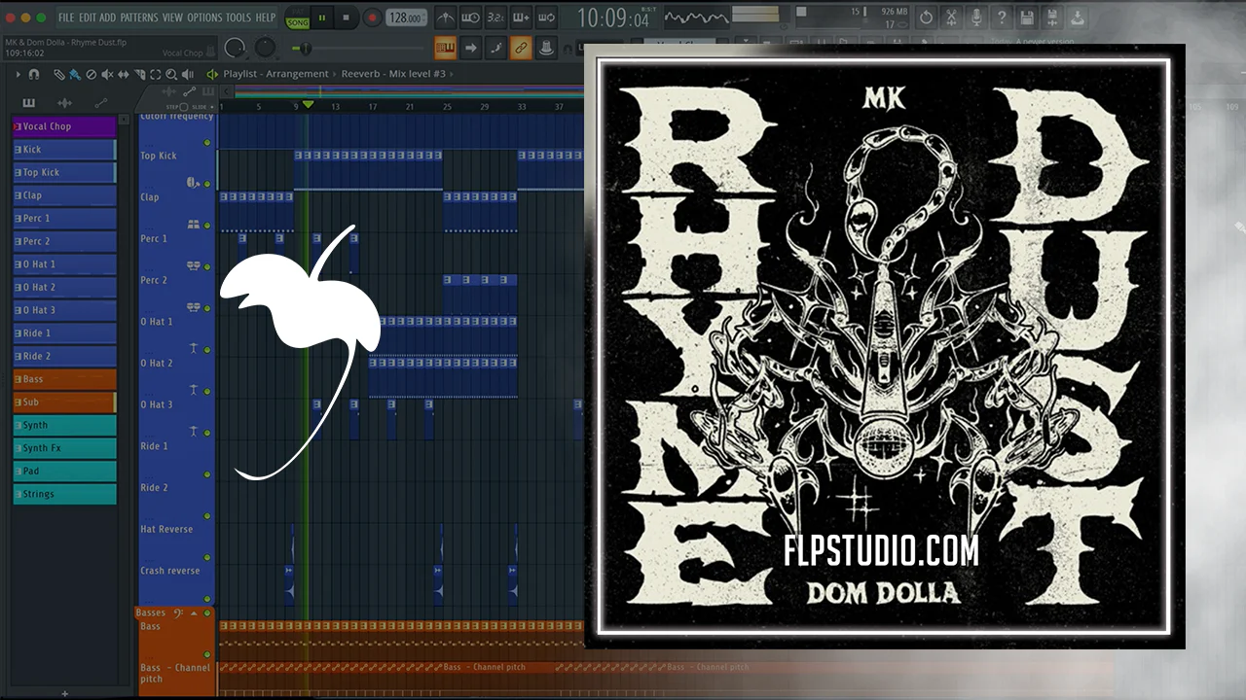Toggle the metronome icon

(x=445, y=17)
